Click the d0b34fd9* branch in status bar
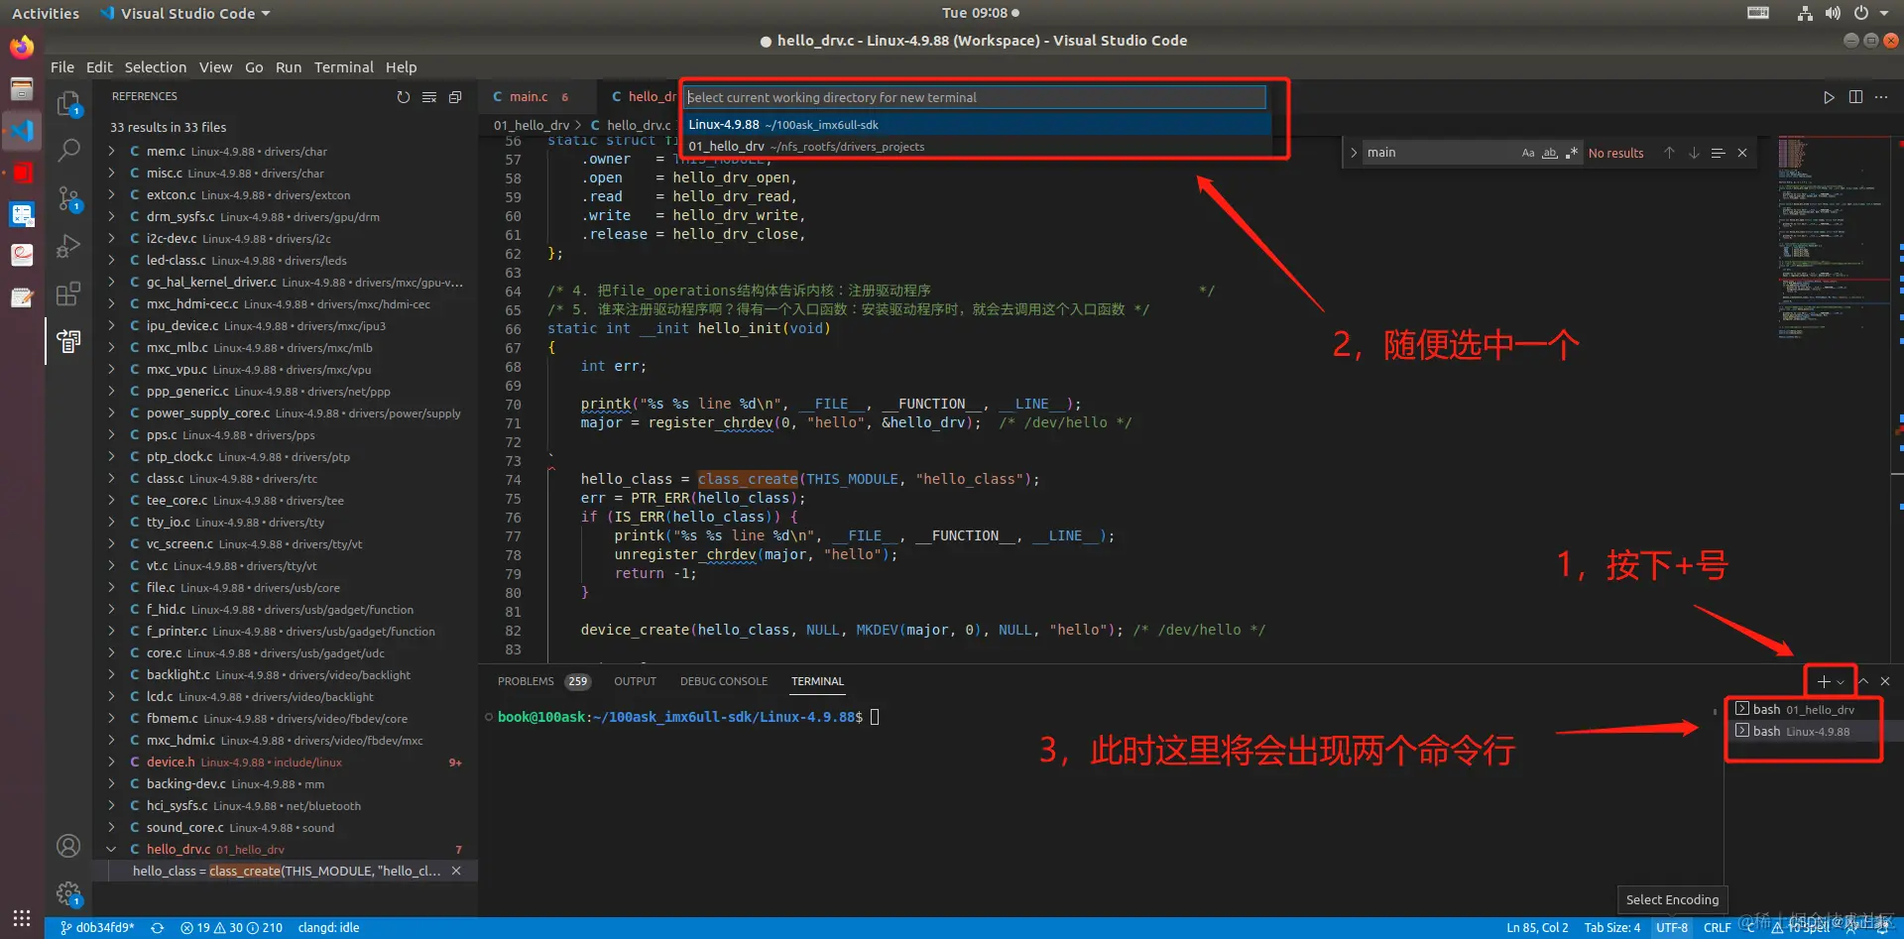 coord(97,928)
